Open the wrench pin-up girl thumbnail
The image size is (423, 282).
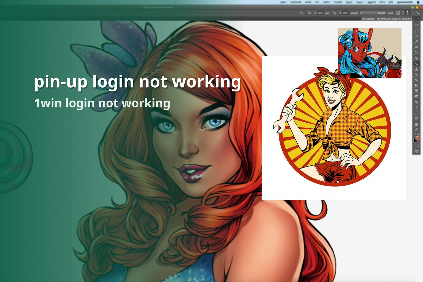click(x=334, y=128)
